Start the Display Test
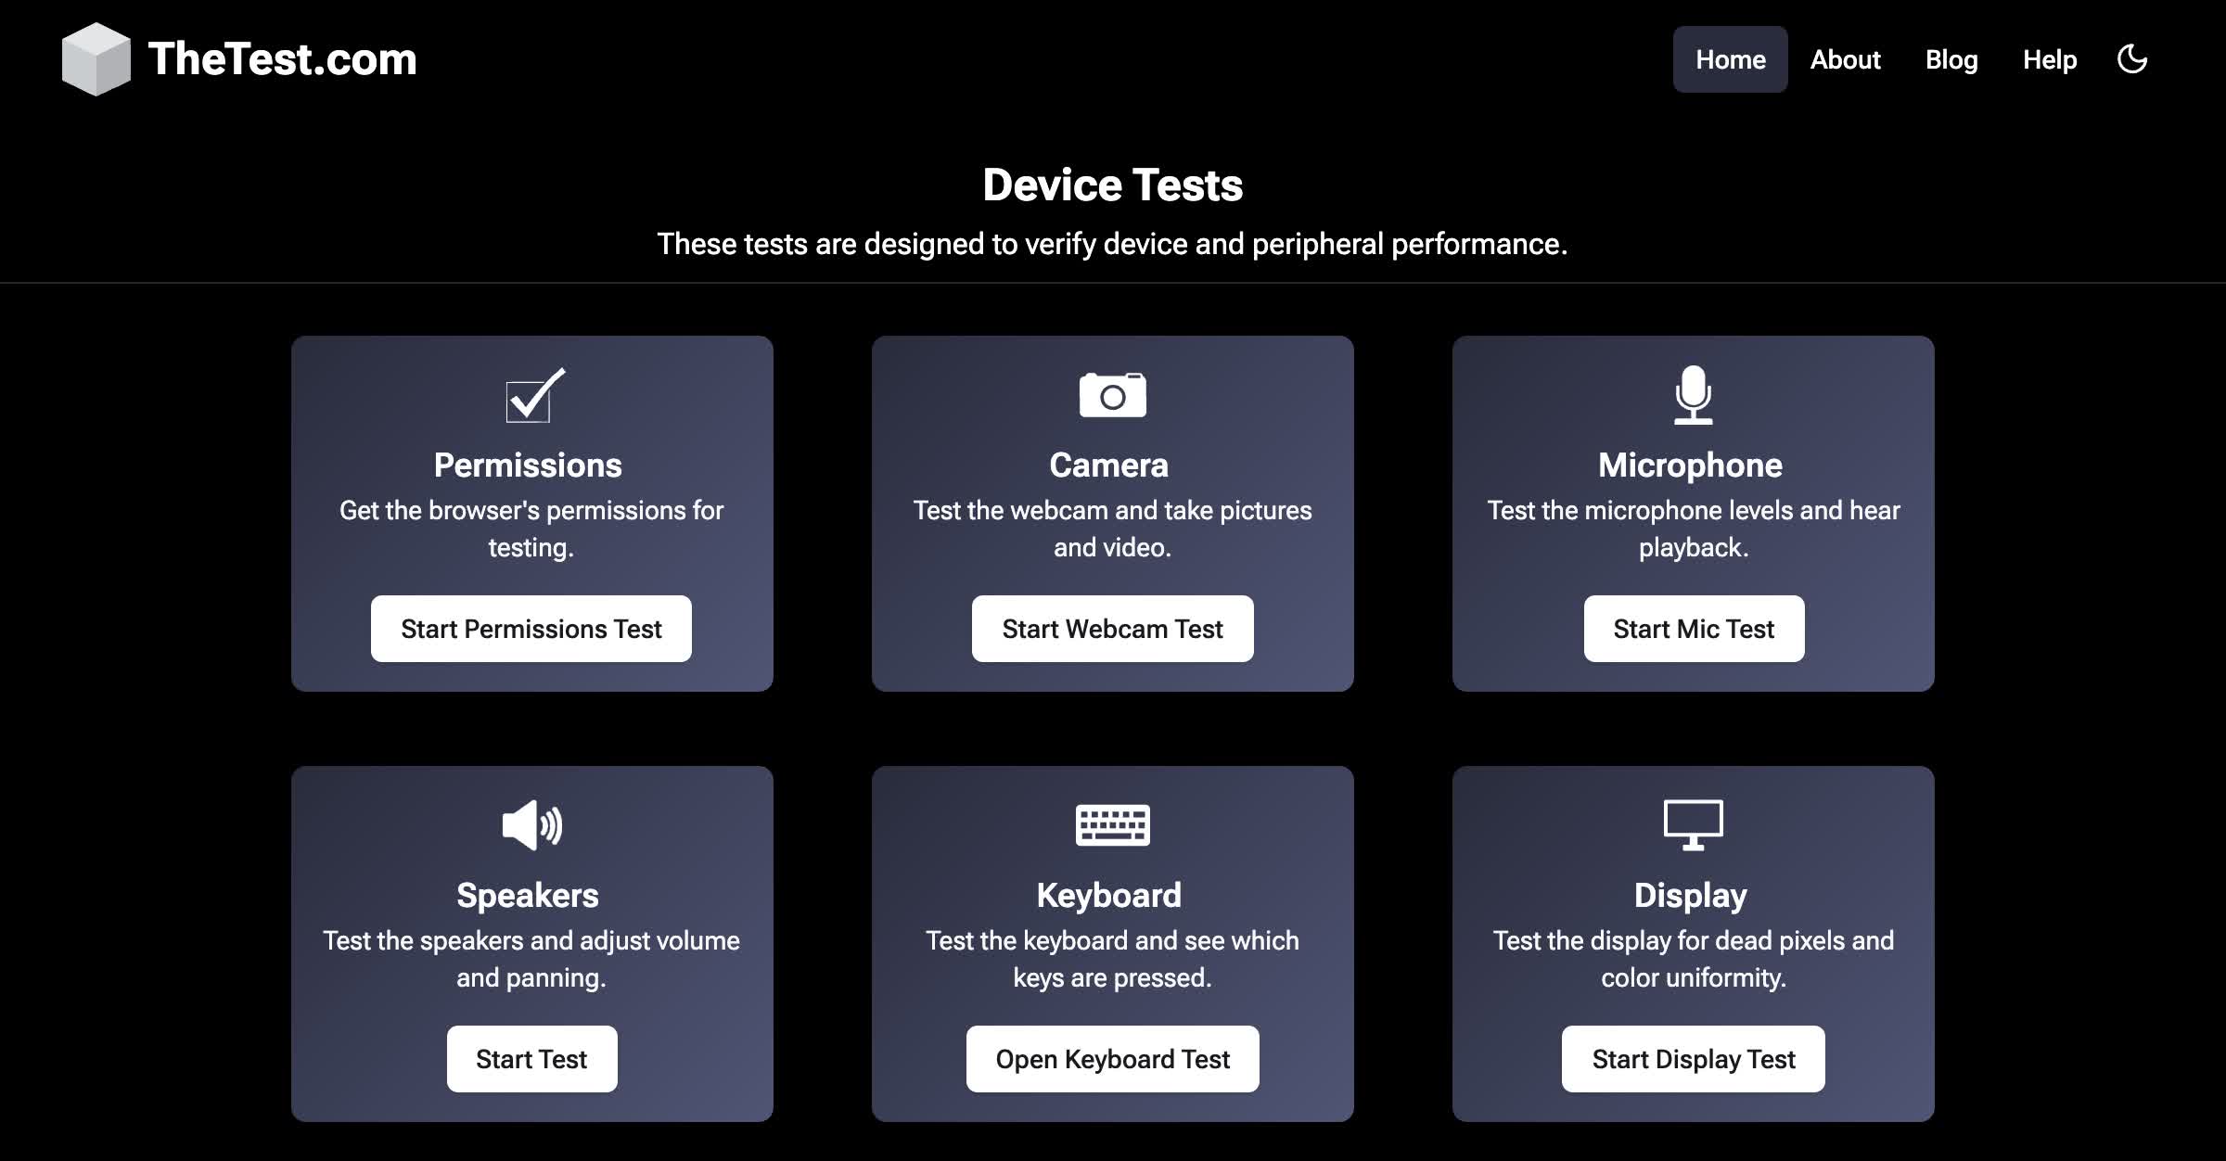This screenshot has width=2226, height=1161. pyautogui.click(x=1693, y=1058)
